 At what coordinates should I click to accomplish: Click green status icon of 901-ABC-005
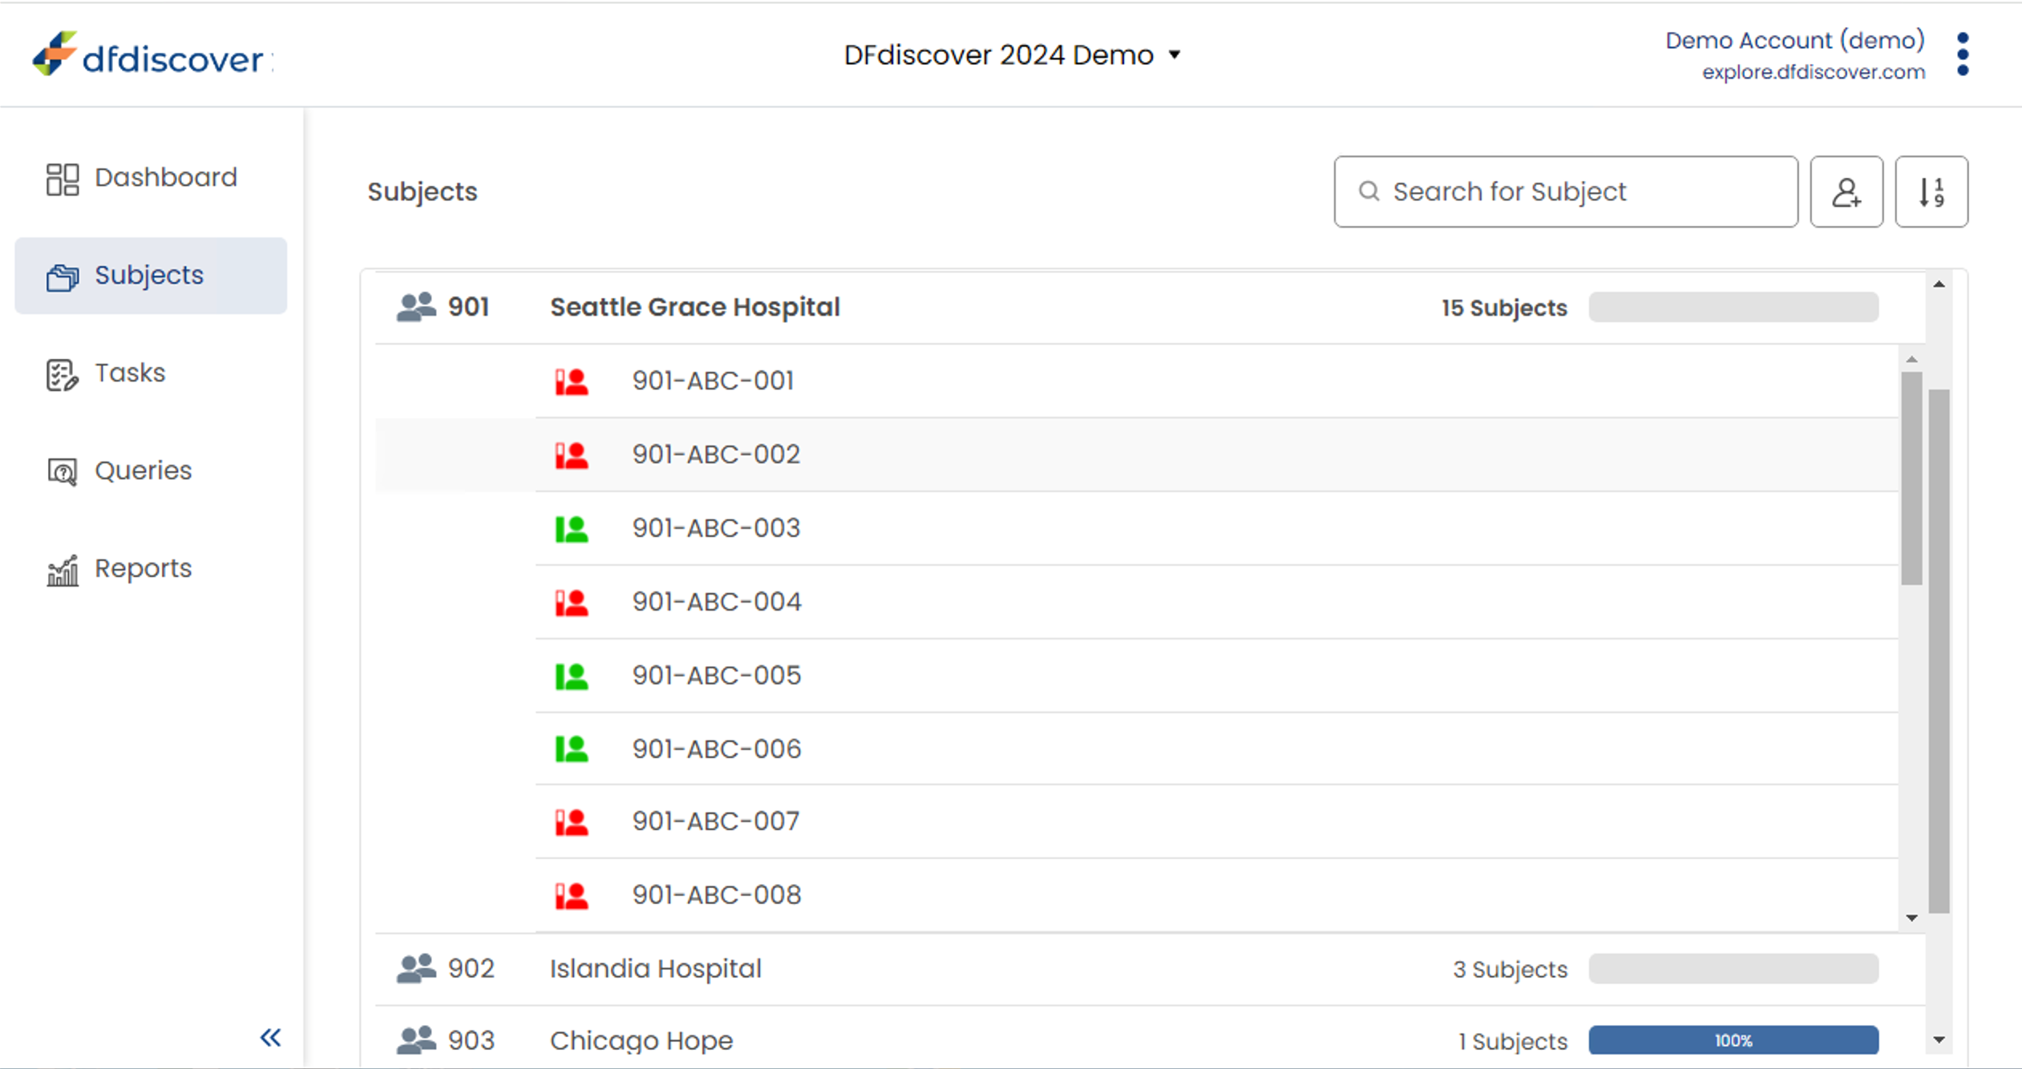tap(572, 676)
